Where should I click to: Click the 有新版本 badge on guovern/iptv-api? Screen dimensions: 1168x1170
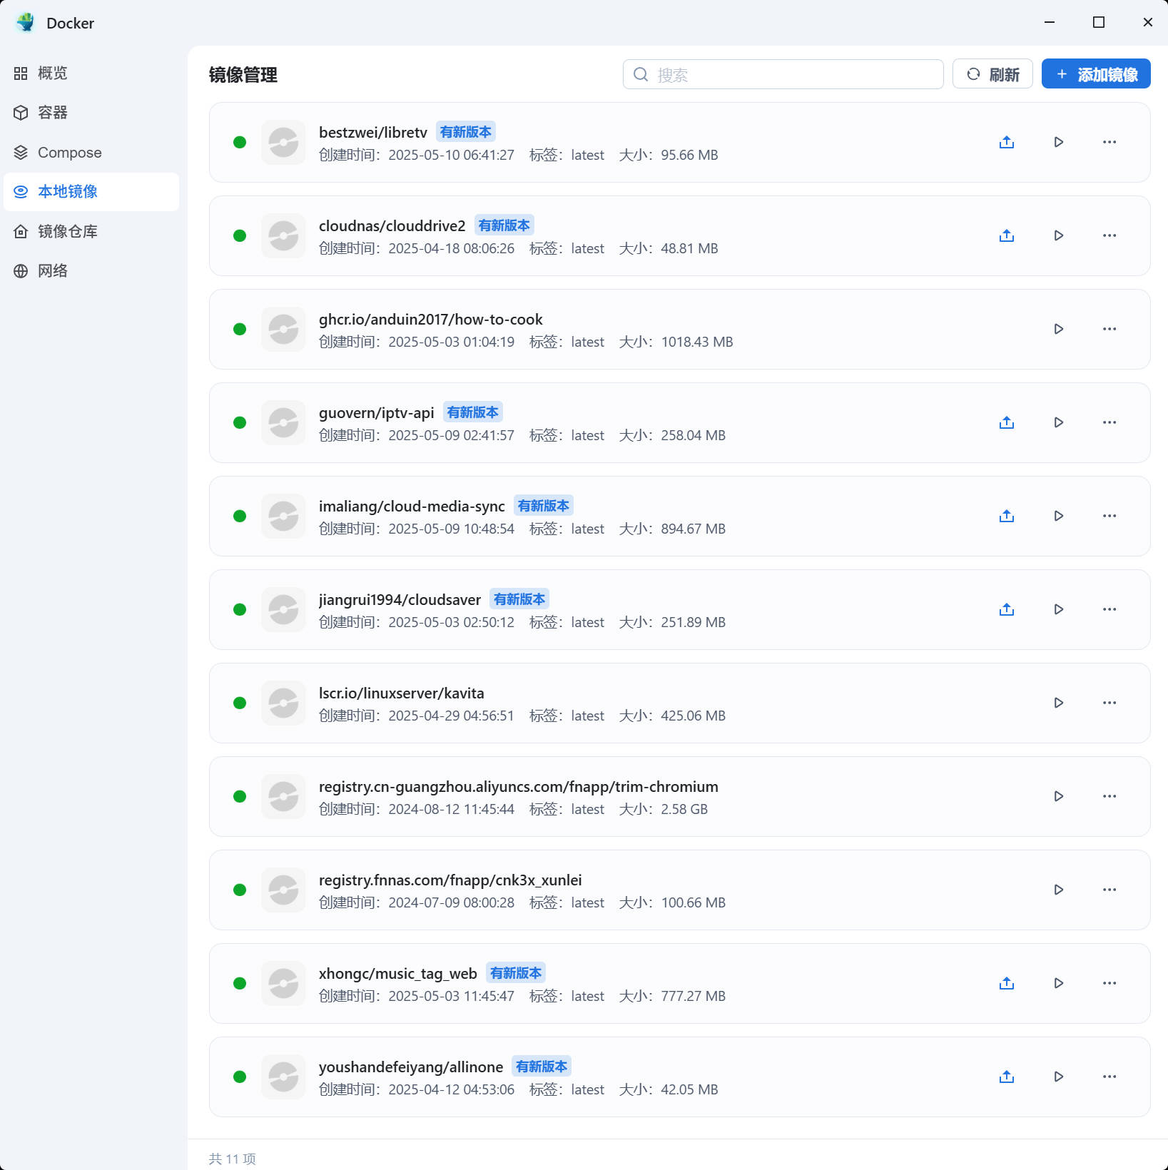click(x=473, y=412)
